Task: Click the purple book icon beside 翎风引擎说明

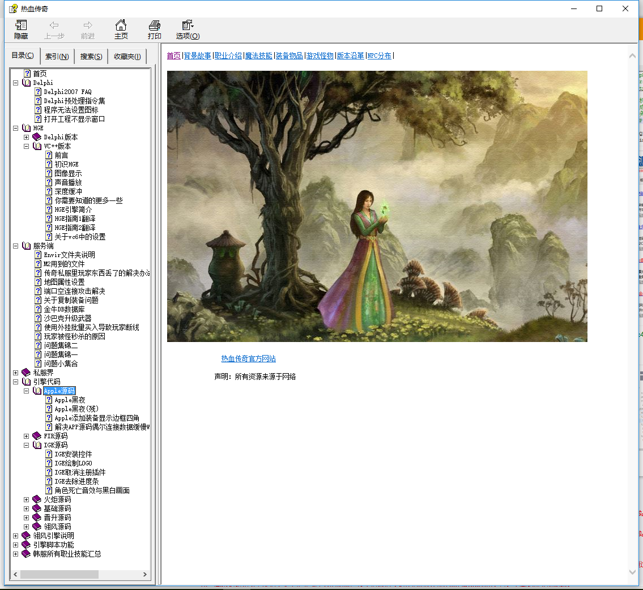Action: tap(26, 536)
